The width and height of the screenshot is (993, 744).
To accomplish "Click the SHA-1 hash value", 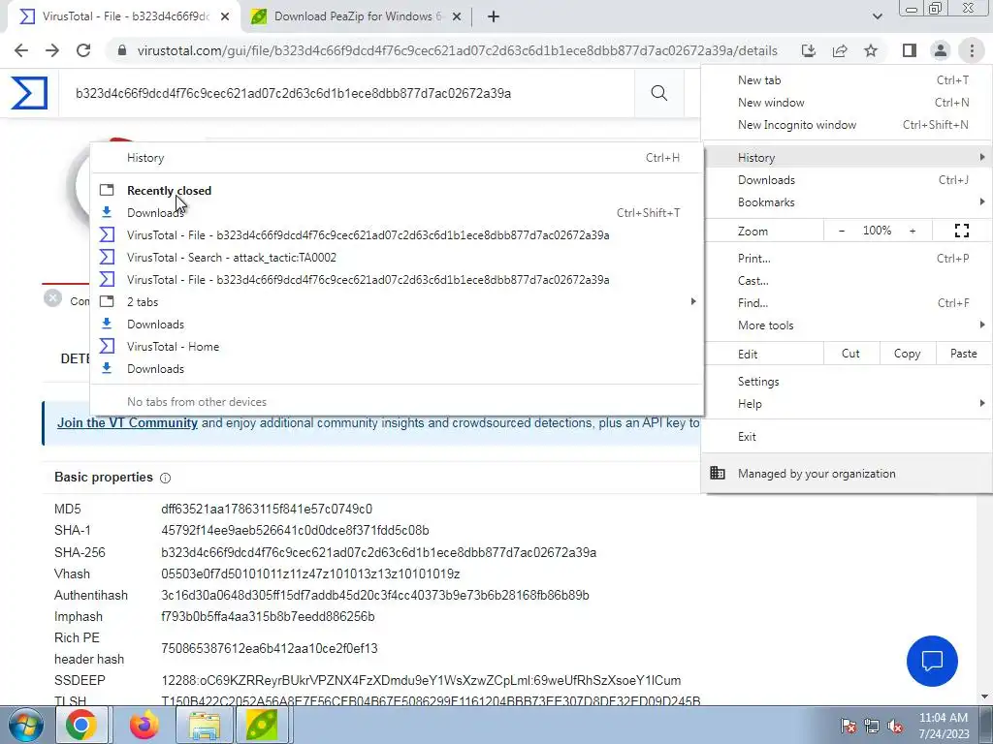I will coord(295,530).
